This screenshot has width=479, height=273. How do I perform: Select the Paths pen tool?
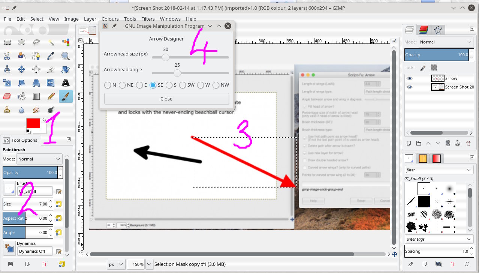(x=36, y=56)
